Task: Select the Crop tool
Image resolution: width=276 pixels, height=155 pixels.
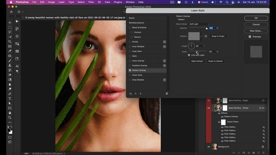Action: coord(9,41)
